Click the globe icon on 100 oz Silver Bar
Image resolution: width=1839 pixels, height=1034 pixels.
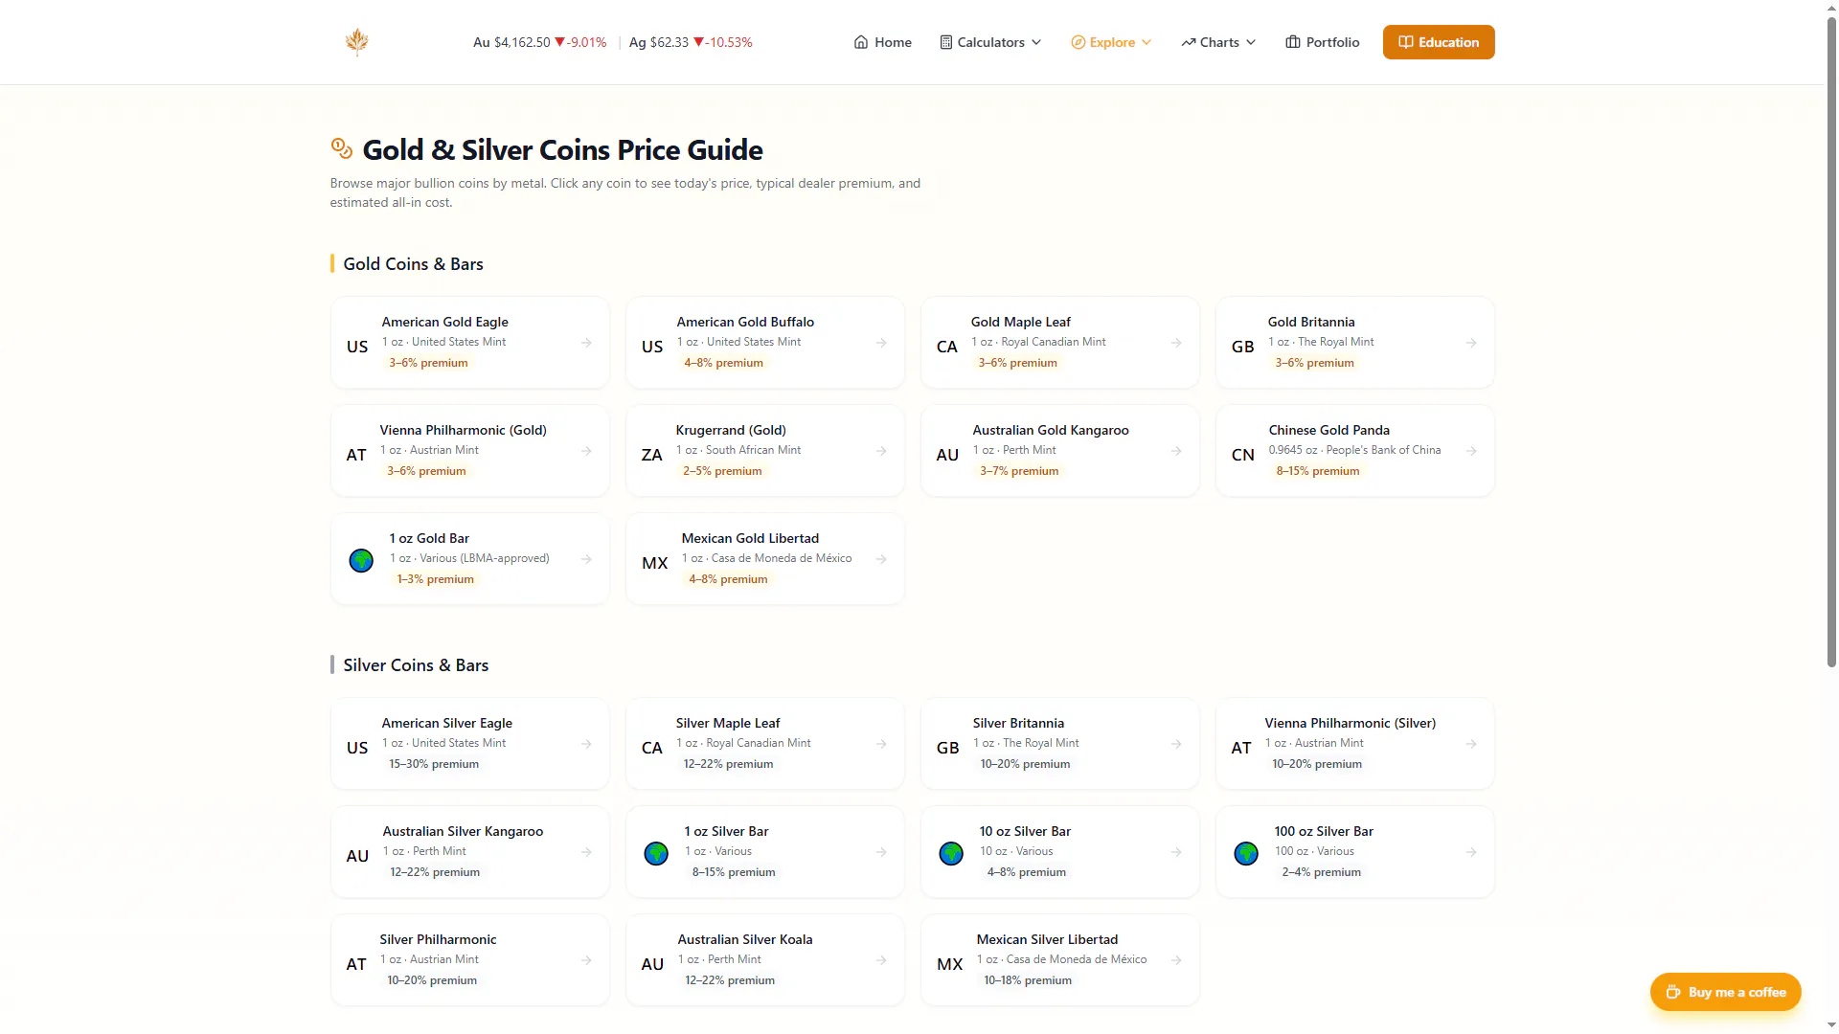1246,853
